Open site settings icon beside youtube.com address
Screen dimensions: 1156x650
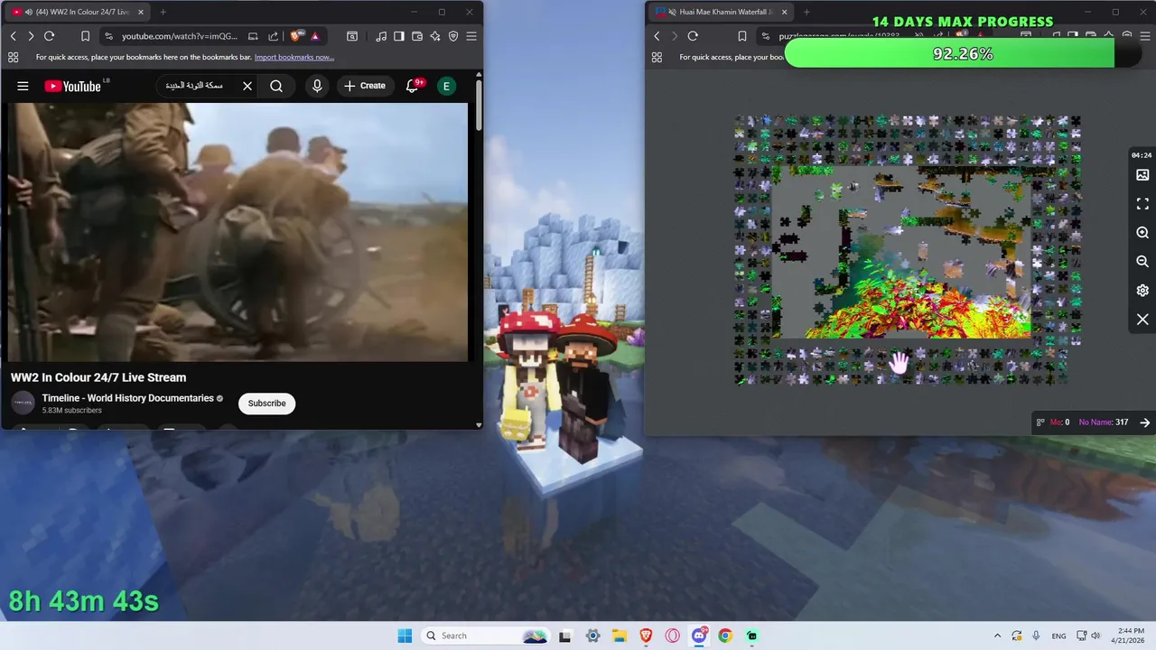(108, 36)
